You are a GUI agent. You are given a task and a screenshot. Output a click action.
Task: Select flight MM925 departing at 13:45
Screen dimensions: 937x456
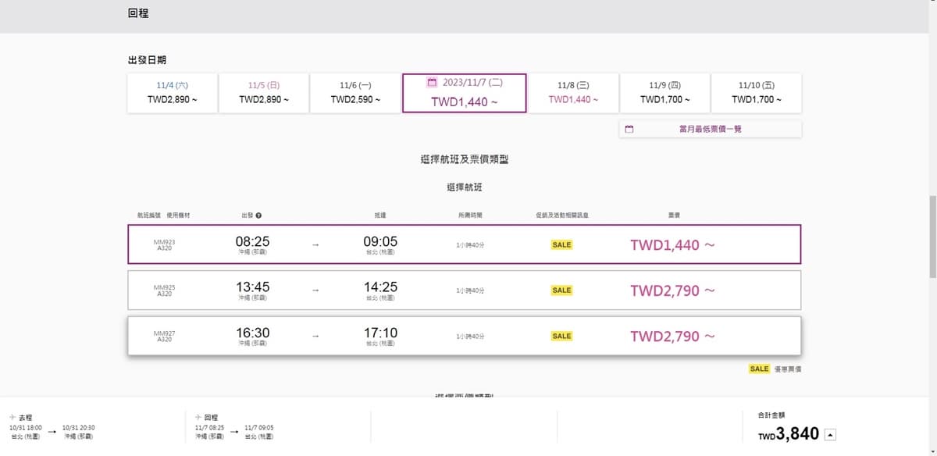tap(465, 290)
